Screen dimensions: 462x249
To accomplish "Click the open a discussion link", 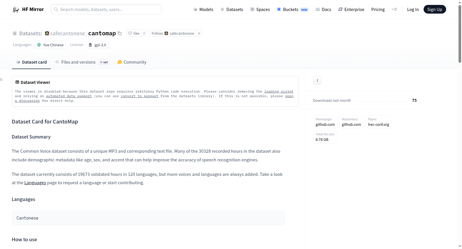I will click(x=289, y=96).
